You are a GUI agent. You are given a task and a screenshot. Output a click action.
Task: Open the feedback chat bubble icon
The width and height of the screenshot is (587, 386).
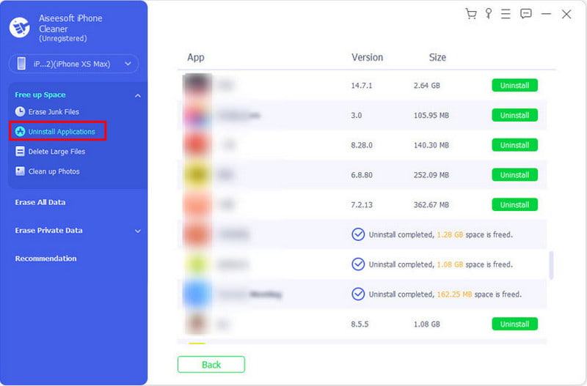click(x=526, y=14)
